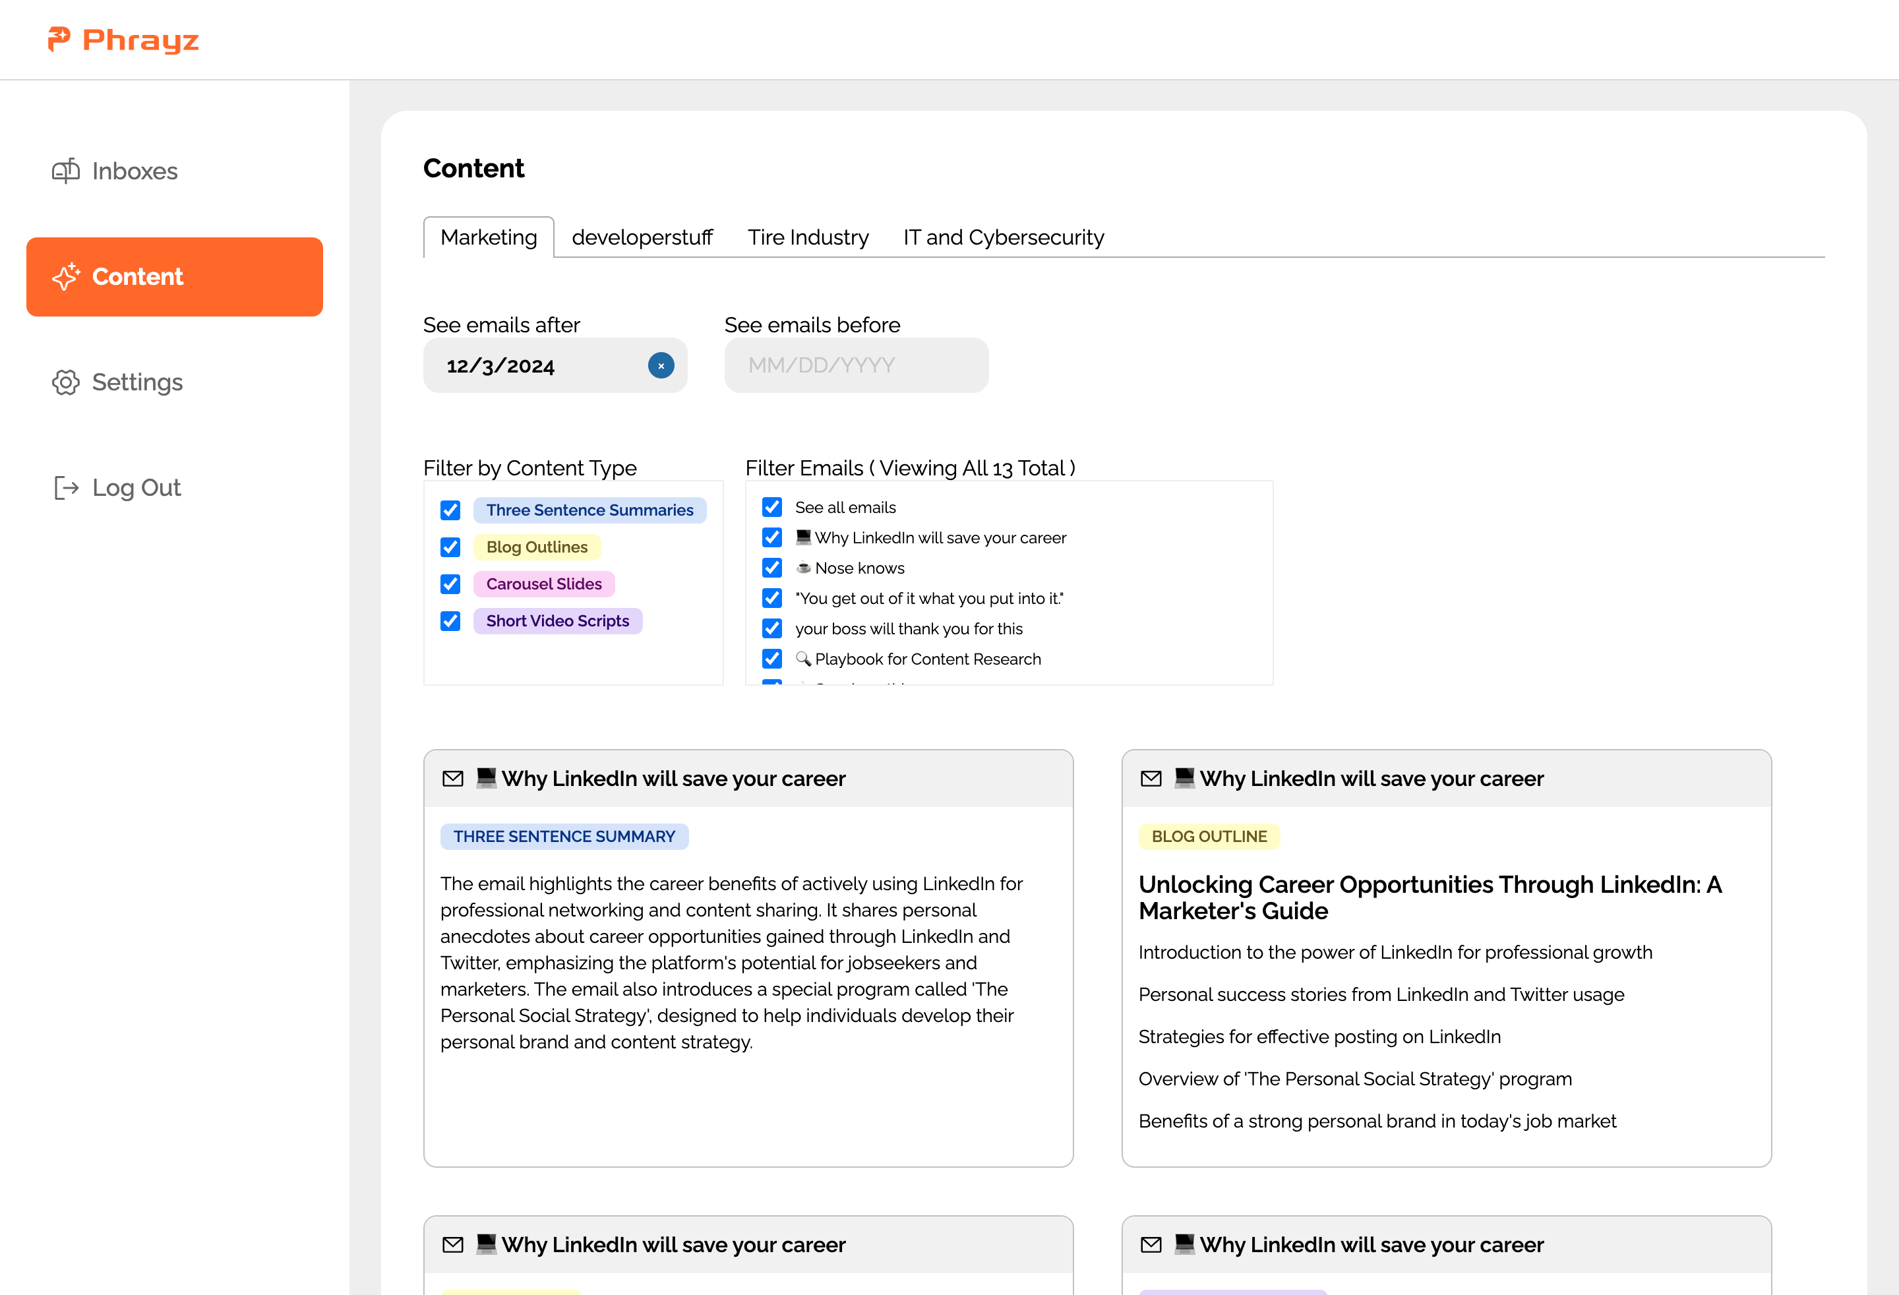Click the See emails after date field
Viewport: 1899px width, 1295px height.
click(x=555, y=365)
